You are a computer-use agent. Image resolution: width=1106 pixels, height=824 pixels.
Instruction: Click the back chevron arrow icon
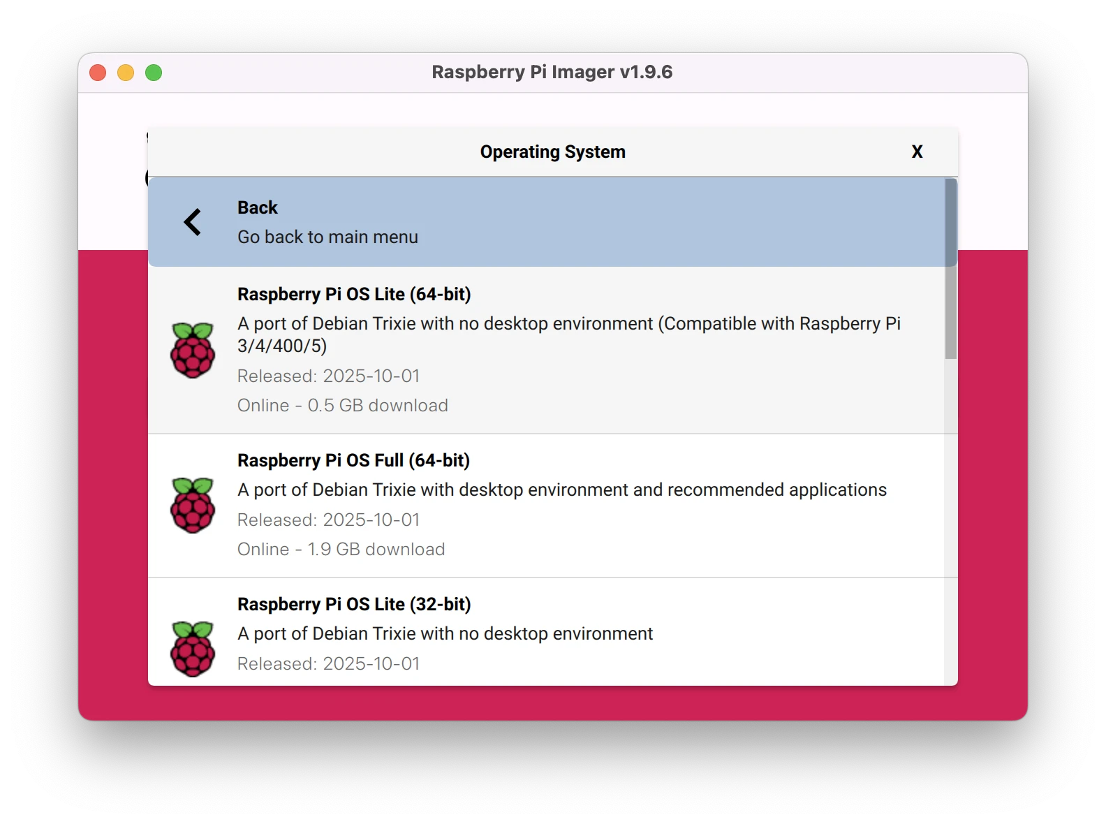click(193, 222)
